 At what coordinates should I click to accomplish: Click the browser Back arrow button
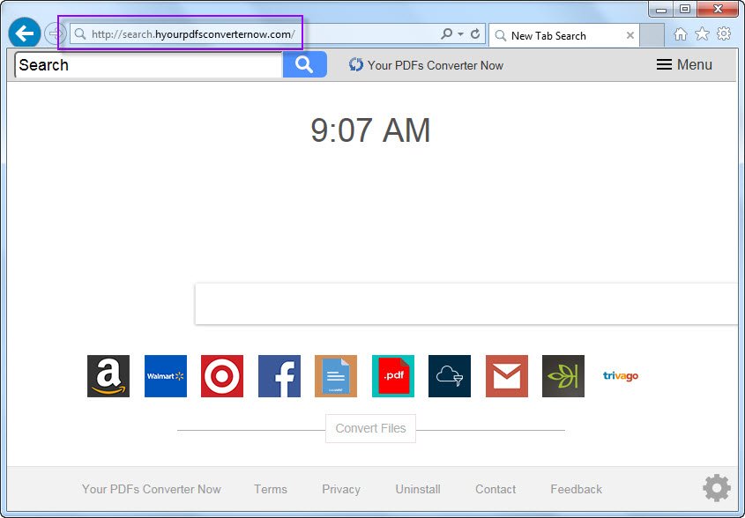point(24,33)
